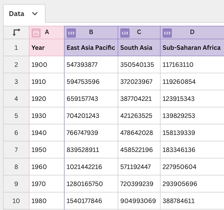224x210 pixels.
Task: Select row 1 by its row number
Action: click(16, 48)
